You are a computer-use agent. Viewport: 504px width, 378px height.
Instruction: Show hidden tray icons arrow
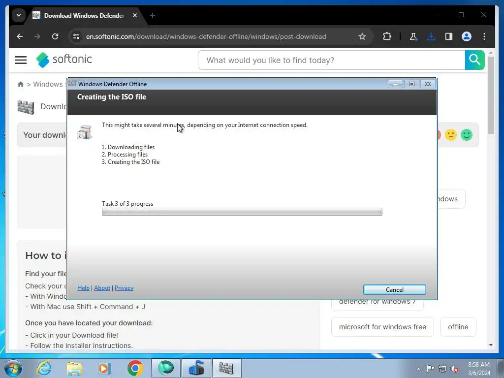click(x=418, y=369)
